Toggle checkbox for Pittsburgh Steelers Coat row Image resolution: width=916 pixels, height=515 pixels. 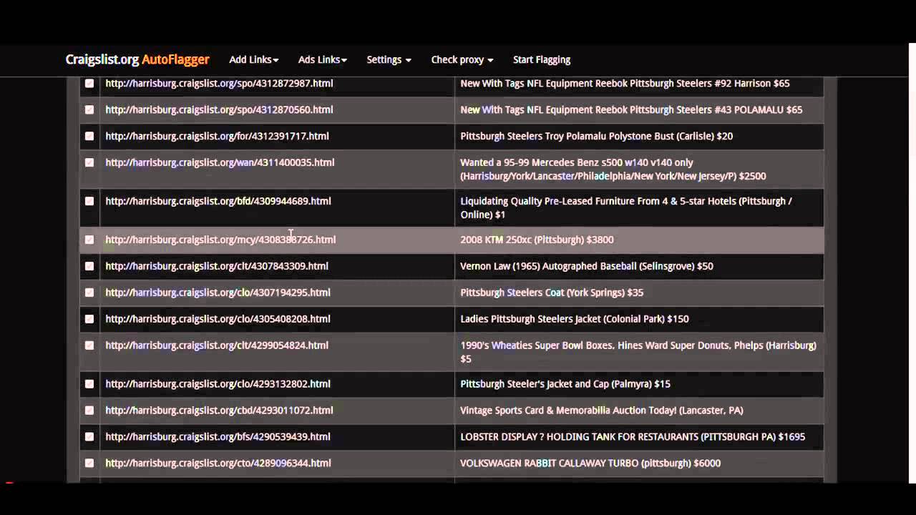pos(89,293)
